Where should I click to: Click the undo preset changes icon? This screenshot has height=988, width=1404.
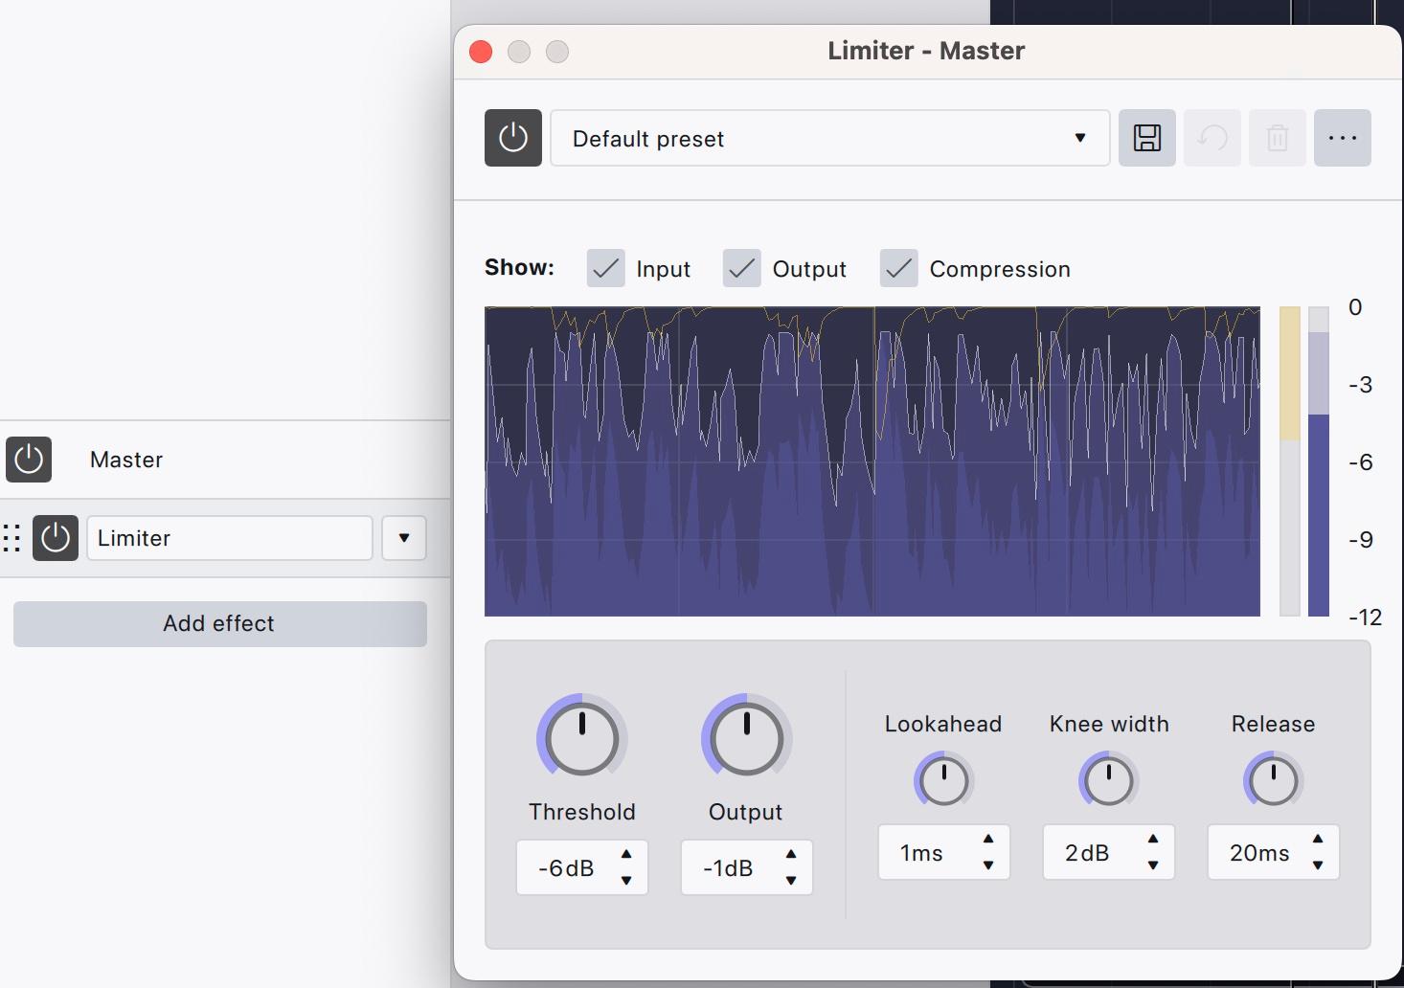(1212, 138)
